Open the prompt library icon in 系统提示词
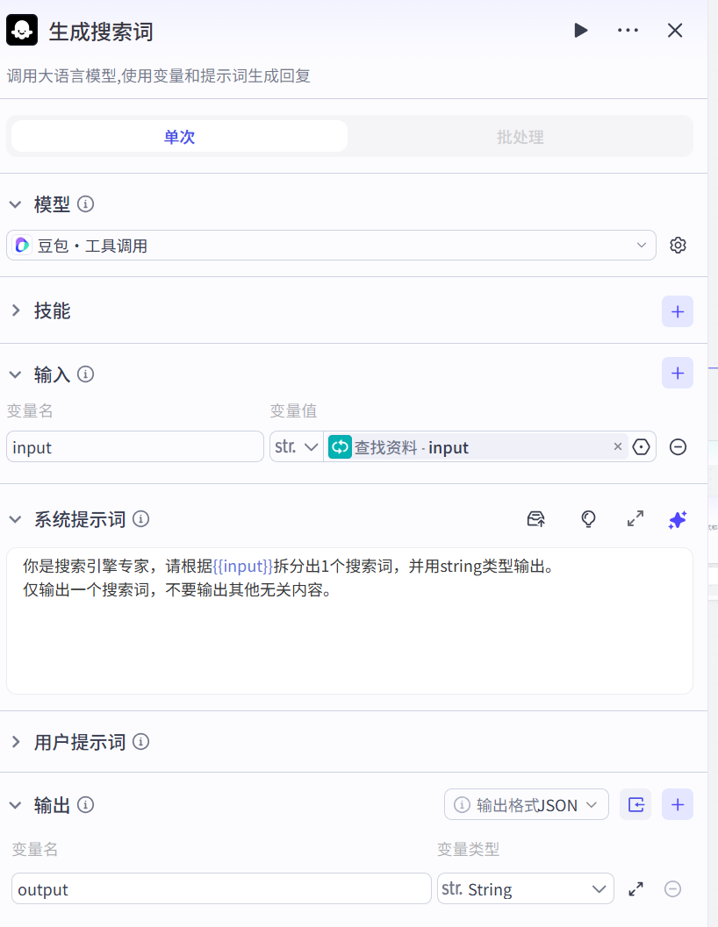The image size is (718, 927). [535, 519]
